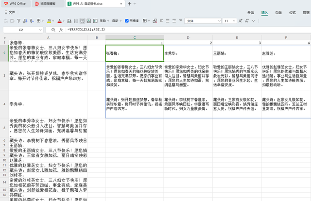Viewport: 311px width, 201px height.
Task: Select cell E2 containing 王丽娟：
Action: tap(237, 53)
